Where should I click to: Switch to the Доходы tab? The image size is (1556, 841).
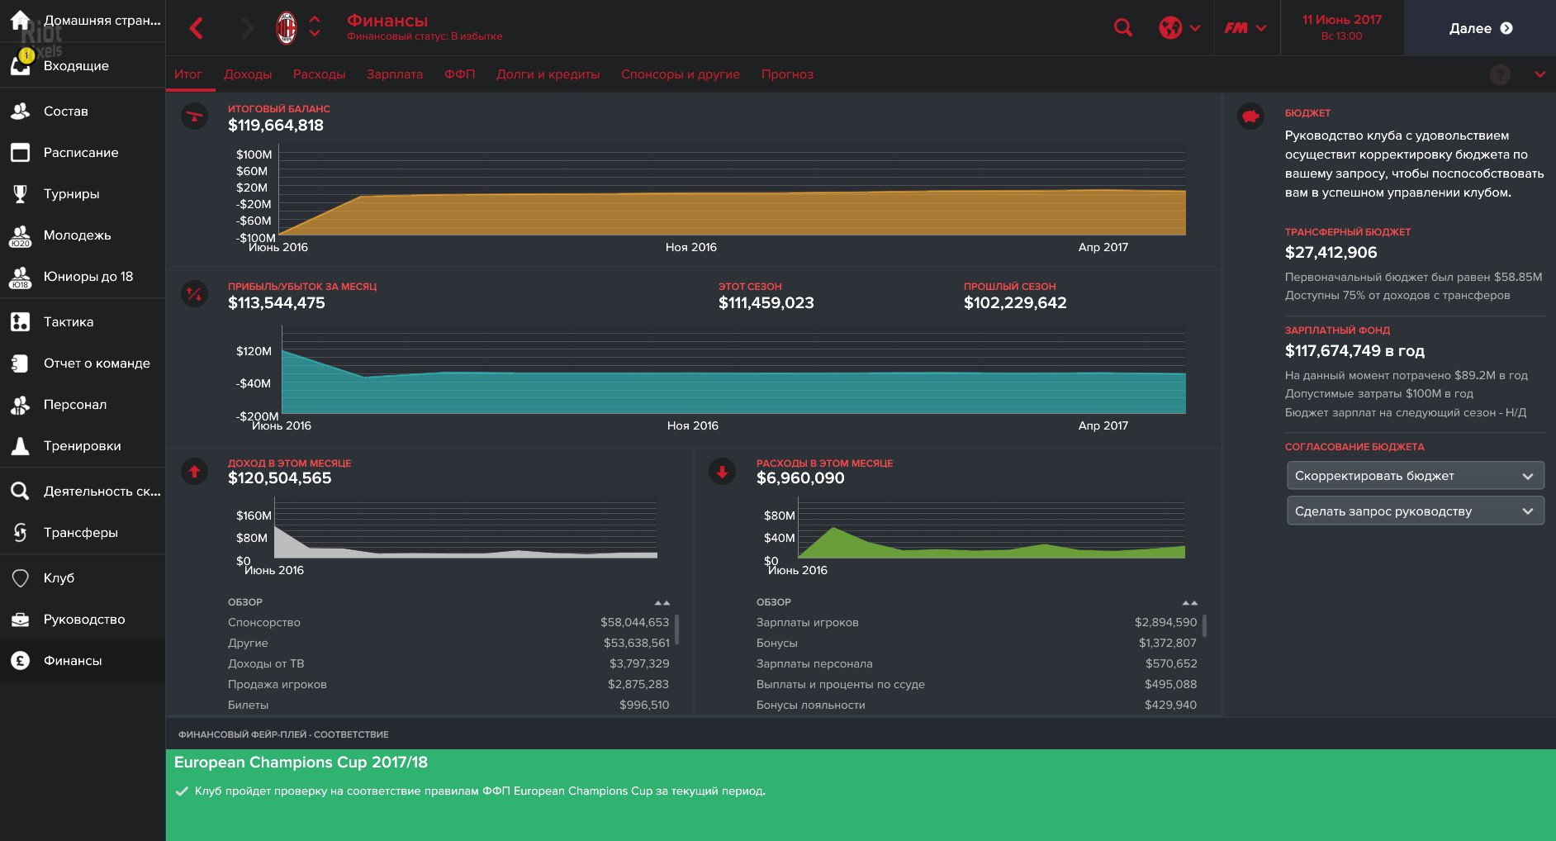pyautogui.click(x=248, y=74)
